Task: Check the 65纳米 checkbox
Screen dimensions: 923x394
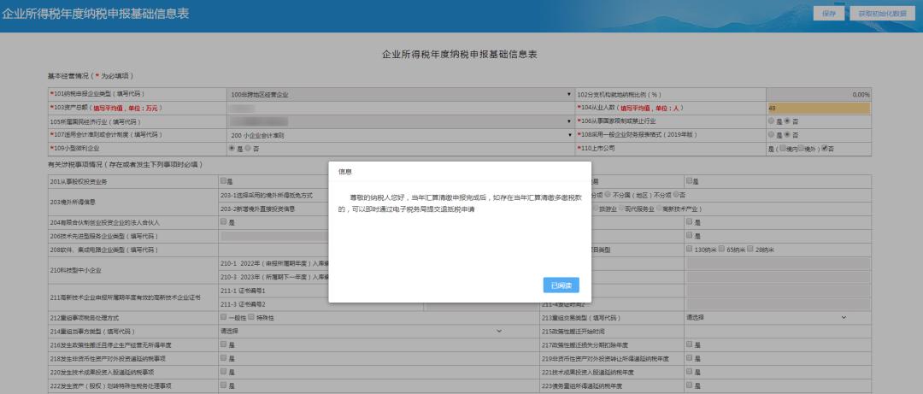Action: tap(721, 249)
